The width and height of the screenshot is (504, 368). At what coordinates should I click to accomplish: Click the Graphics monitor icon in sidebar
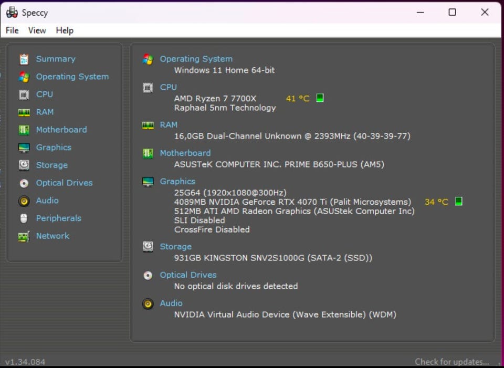coord(24,148)
